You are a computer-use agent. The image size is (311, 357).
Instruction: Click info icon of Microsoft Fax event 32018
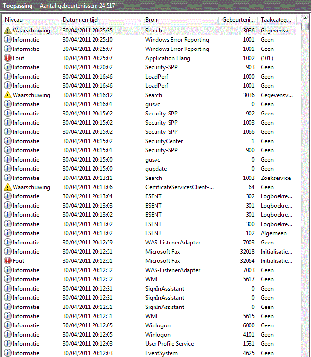click(x=7, y=252)
